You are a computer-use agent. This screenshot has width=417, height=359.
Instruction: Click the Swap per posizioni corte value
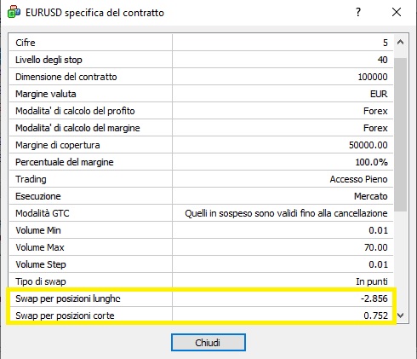pyautogui.click(x=375, y=316)
